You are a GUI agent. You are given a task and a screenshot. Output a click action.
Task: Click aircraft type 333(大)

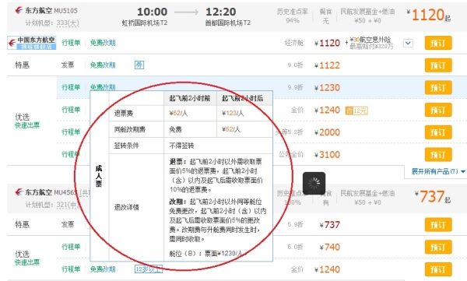68,23
